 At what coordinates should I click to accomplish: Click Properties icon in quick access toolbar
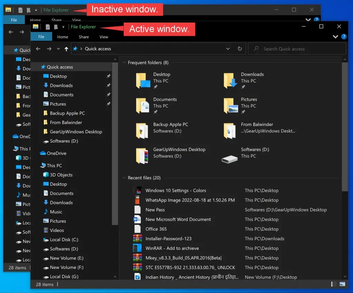pos(48,27)
